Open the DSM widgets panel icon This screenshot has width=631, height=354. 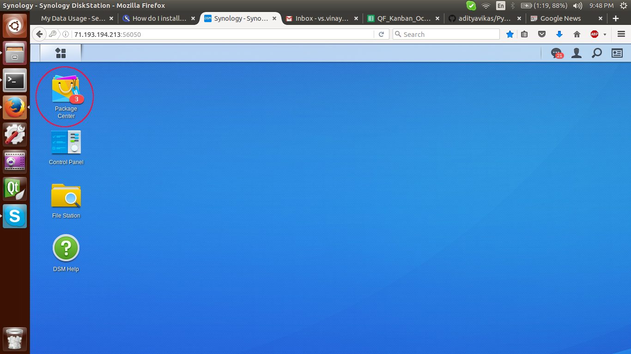pos(617,53)
